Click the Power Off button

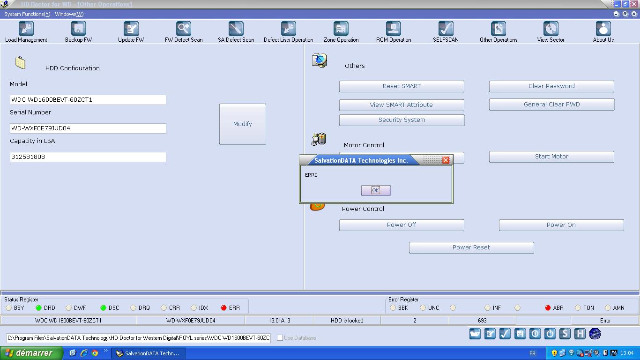click(x=402, y=225)
